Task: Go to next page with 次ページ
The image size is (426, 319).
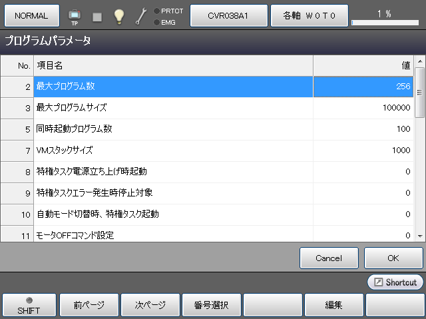Action: (x=150, y=305)
